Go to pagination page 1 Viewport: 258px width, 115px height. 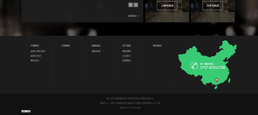(131, 5)
